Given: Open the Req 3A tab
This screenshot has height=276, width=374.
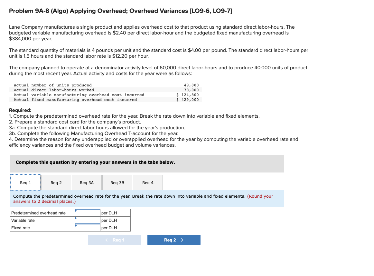Looking at the screenshot, I should pyautogui.click(x=86, y=182).
